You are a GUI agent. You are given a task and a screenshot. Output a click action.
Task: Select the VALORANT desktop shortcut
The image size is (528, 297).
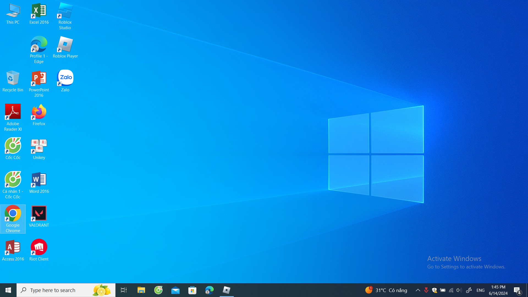click(39, 216)
